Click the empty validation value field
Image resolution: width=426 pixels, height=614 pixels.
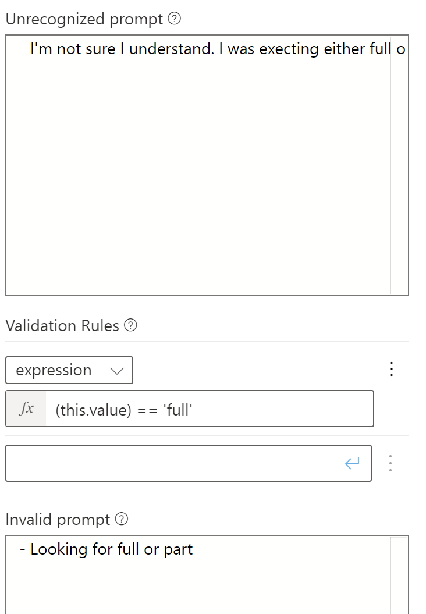click(175, 463)
